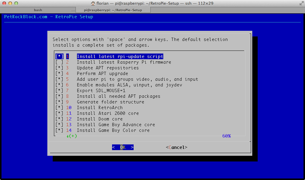Select 'Enable modules ALSA, uinput, and joydev' text
The image size is (305, 180).
coord(129,85)
